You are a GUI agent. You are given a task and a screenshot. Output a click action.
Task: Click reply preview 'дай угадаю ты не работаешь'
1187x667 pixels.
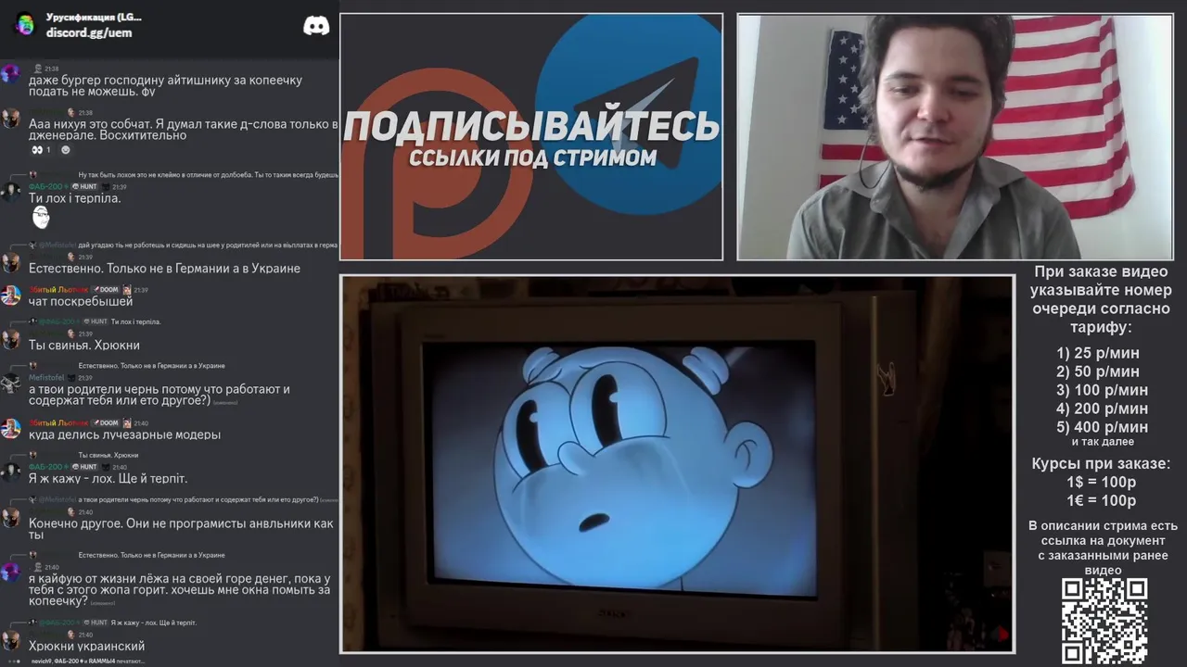pos(208,245)
